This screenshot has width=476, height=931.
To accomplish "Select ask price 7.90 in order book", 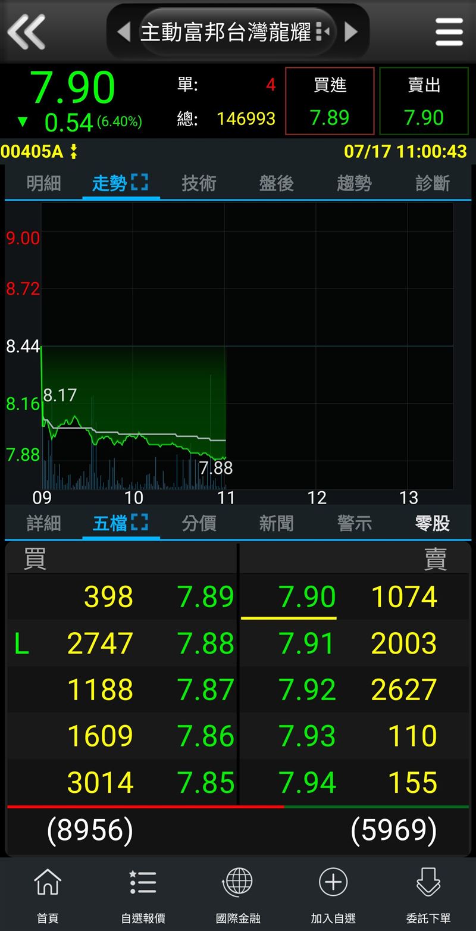I will point(308,597).
